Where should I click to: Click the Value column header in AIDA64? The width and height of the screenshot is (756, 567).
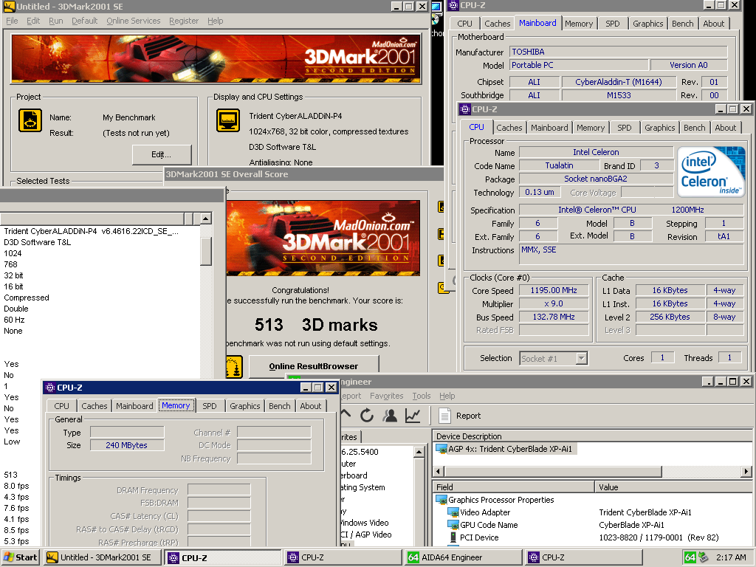tap(673, 487)
